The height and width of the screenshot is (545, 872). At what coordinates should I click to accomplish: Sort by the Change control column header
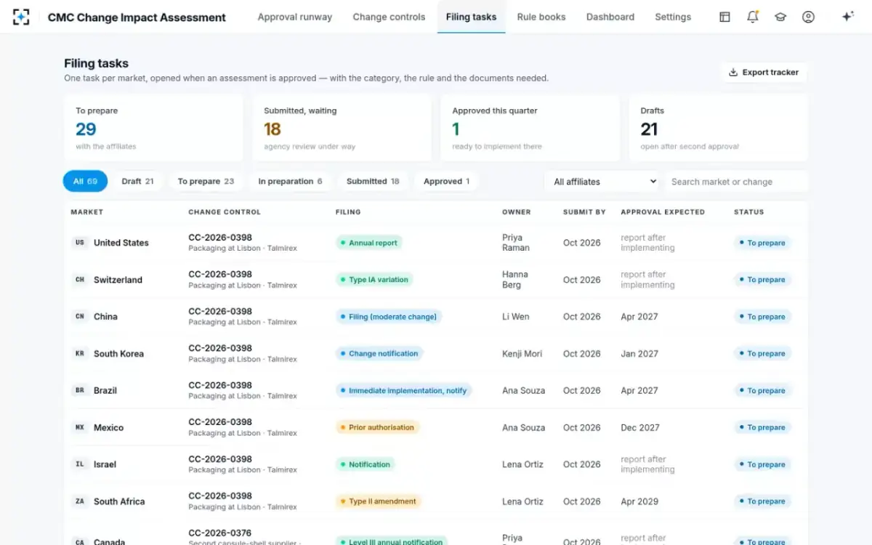(224, 212)
